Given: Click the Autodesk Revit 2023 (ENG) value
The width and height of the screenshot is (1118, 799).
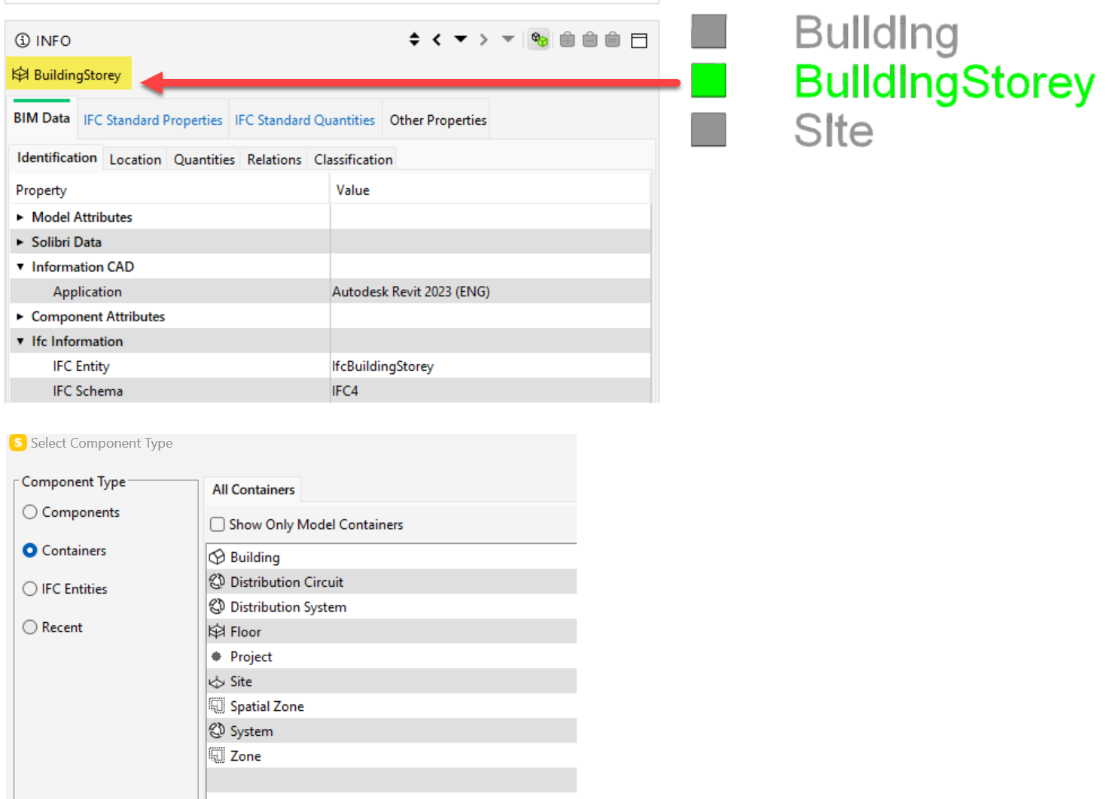Looking at the screenshot, I should (x=411, y=292).
